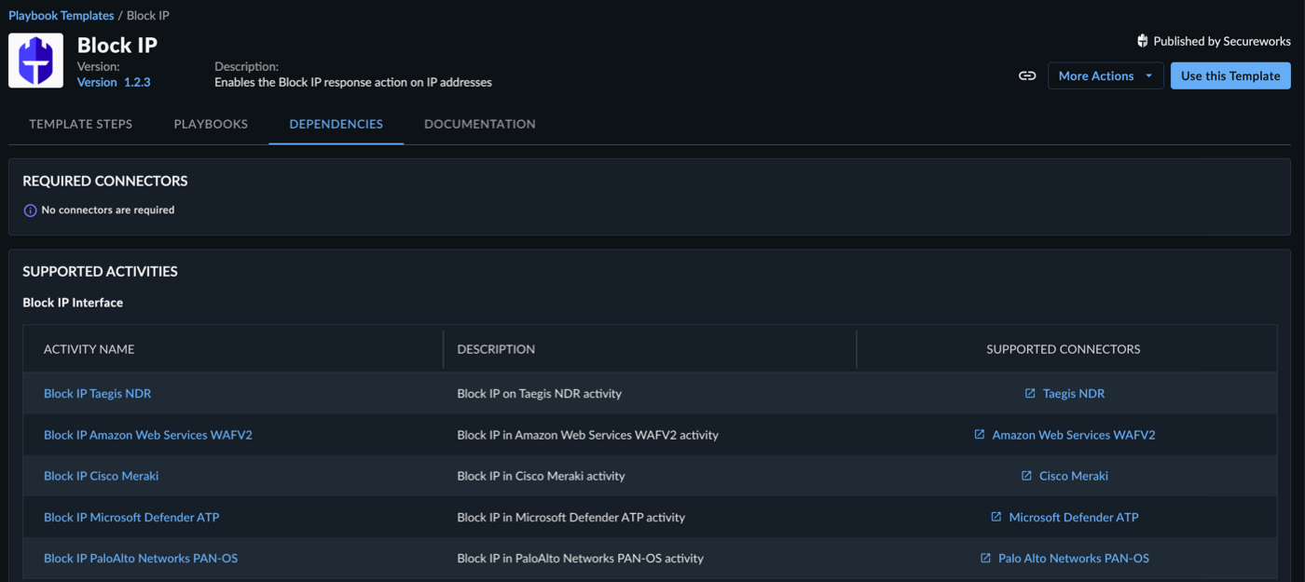Screen dimensions: 1305x582
Task: Click 'No connectors are required' message
Action: point(108,210)
